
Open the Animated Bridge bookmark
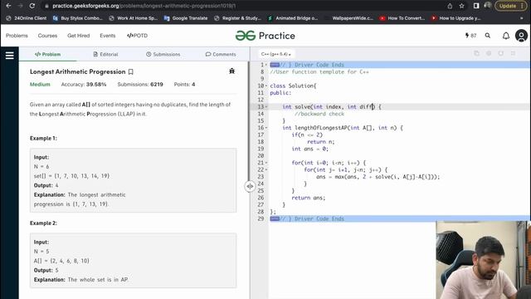(293, 18)
